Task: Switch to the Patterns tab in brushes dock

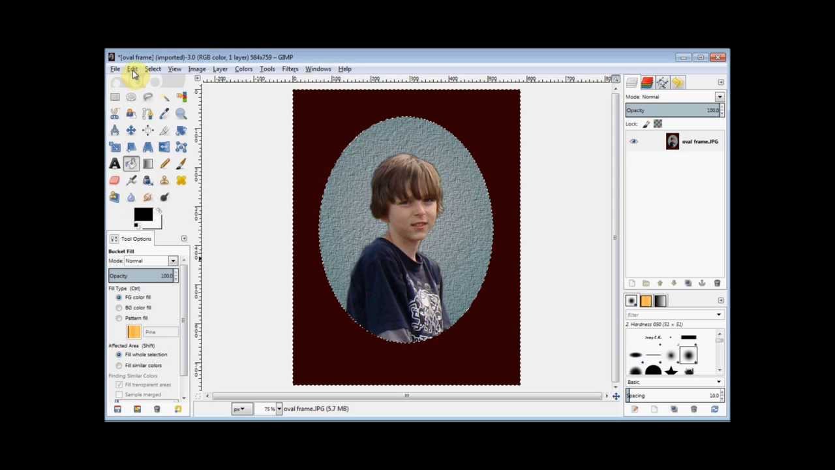Action: click(646, 301)
